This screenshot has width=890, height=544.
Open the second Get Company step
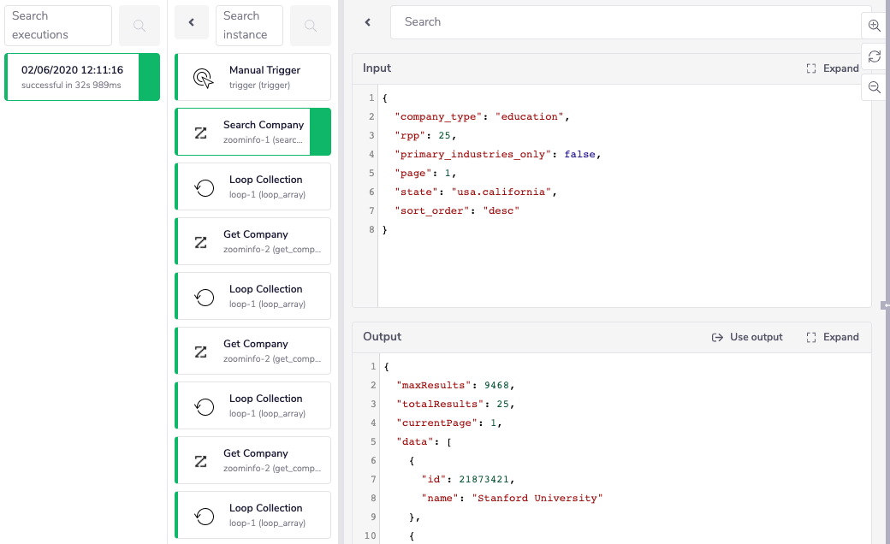(253, 351)
